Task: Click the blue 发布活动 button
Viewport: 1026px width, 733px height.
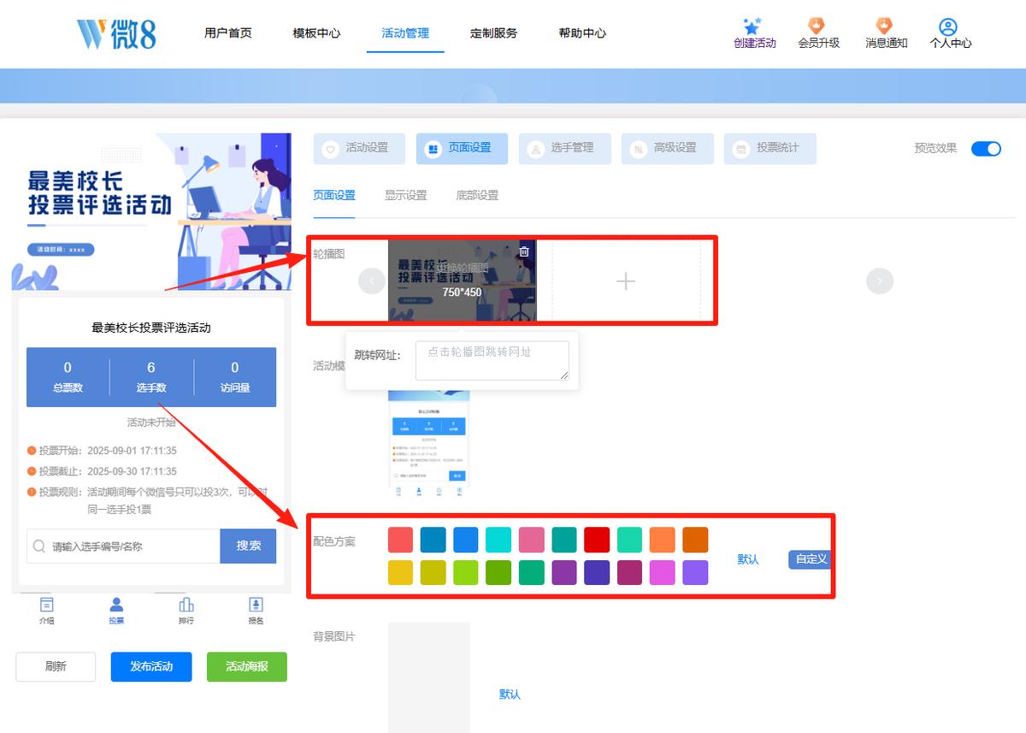Action: click(151, 666)
